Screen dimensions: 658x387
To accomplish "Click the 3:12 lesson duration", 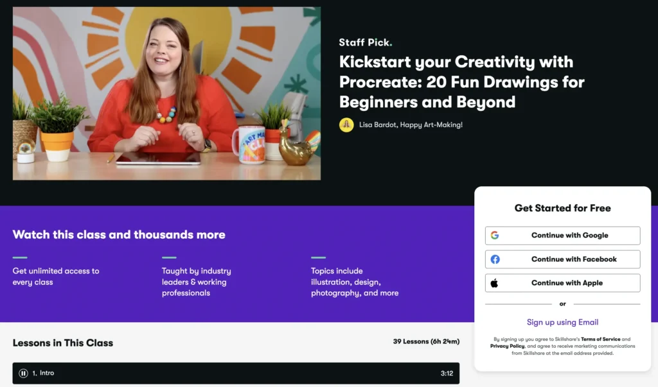I will 447,373.
